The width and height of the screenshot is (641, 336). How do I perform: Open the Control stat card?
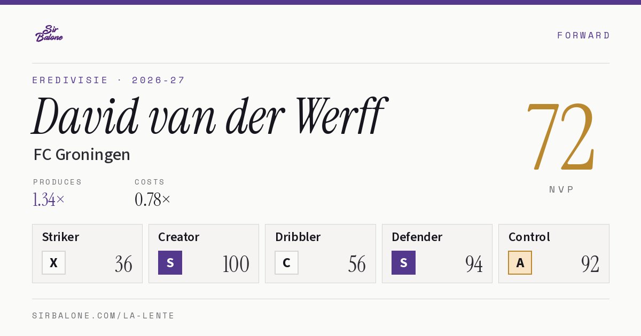(x=554, y=253)
